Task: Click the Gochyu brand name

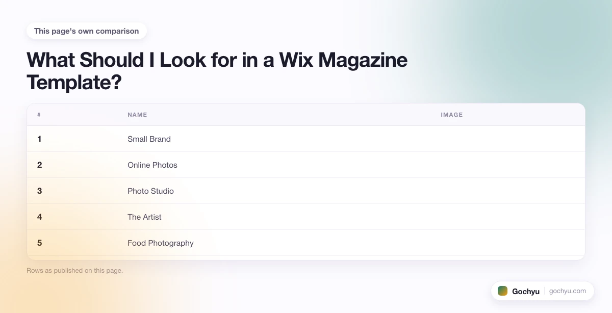Action: [x=526, y=291]
